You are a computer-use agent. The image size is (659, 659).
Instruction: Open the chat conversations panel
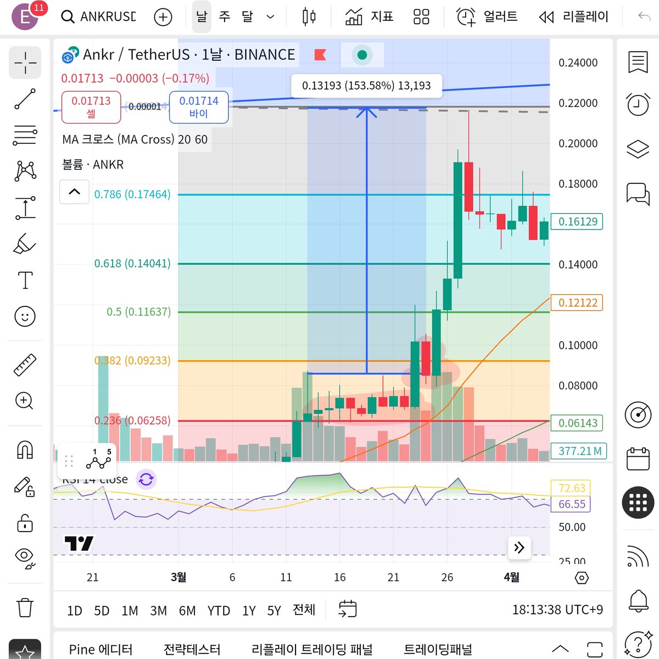click(x=638, y=194)
